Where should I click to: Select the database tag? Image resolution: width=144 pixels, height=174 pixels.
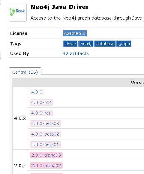coord(105,44)
